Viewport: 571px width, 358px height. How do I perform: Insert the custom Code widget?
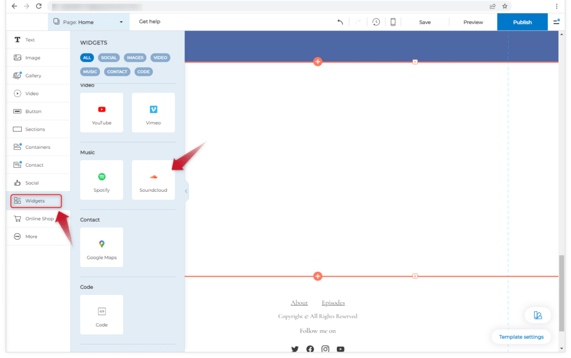tap(101, 315)
